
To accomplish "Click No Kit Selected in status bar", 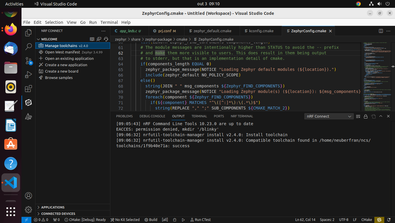I will pos(125,220).
